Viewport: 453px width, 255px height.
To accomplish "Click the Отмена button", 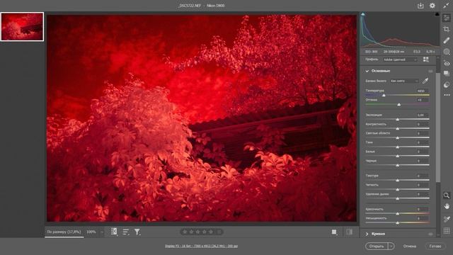I will (410, 246).
